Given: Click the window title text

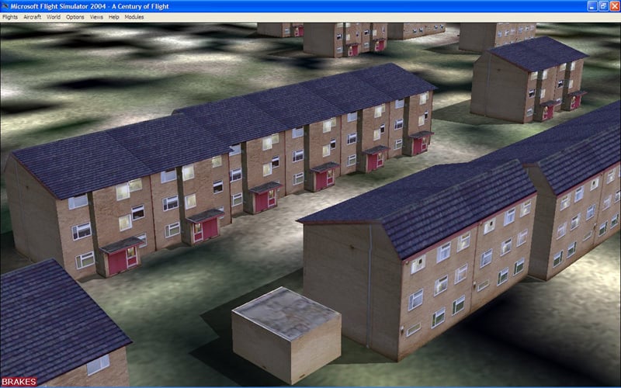Looking at the screenshot, I should [x=90, y=6].
